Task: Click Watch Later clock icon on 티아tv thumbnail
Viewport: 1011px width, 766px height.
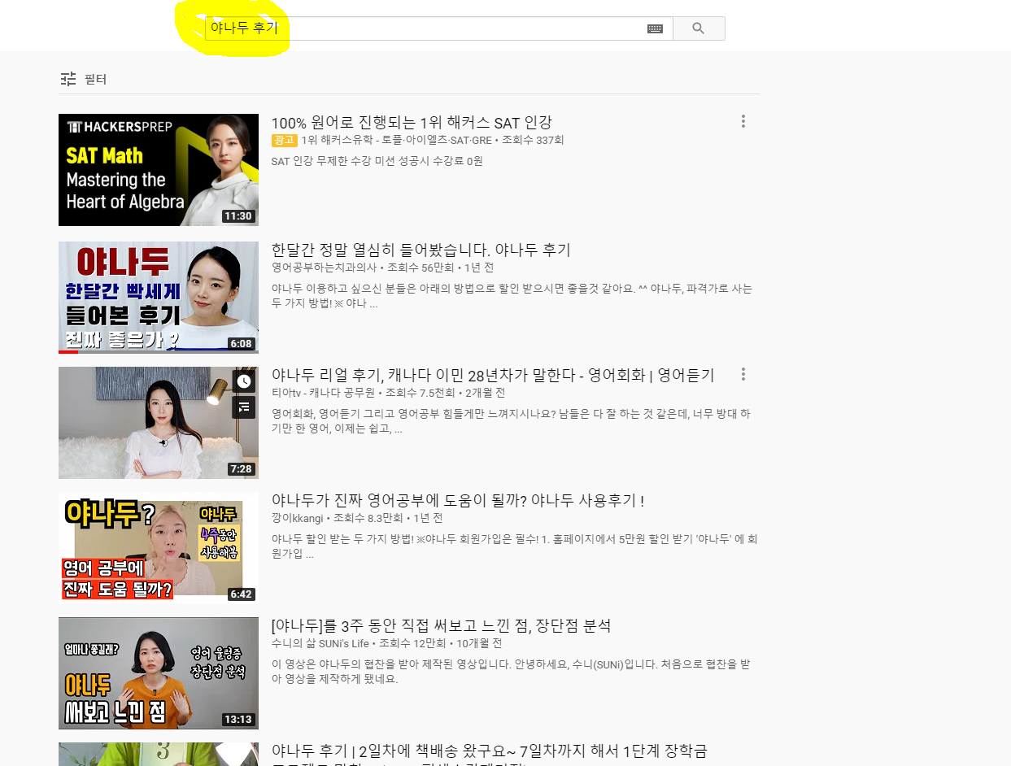Action: 243,381
